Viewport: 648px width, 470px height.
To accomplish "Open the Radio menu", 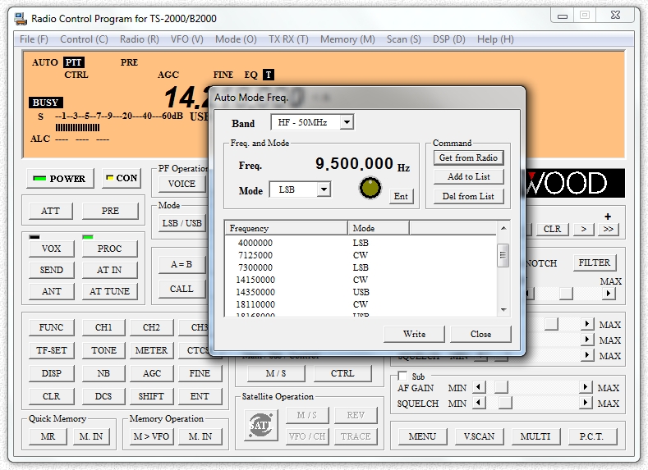I will coord(140,39).
